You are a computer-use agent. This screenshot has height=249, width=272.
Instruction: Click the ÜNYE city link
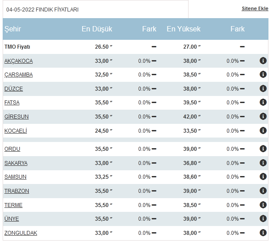tap(12, 219)
